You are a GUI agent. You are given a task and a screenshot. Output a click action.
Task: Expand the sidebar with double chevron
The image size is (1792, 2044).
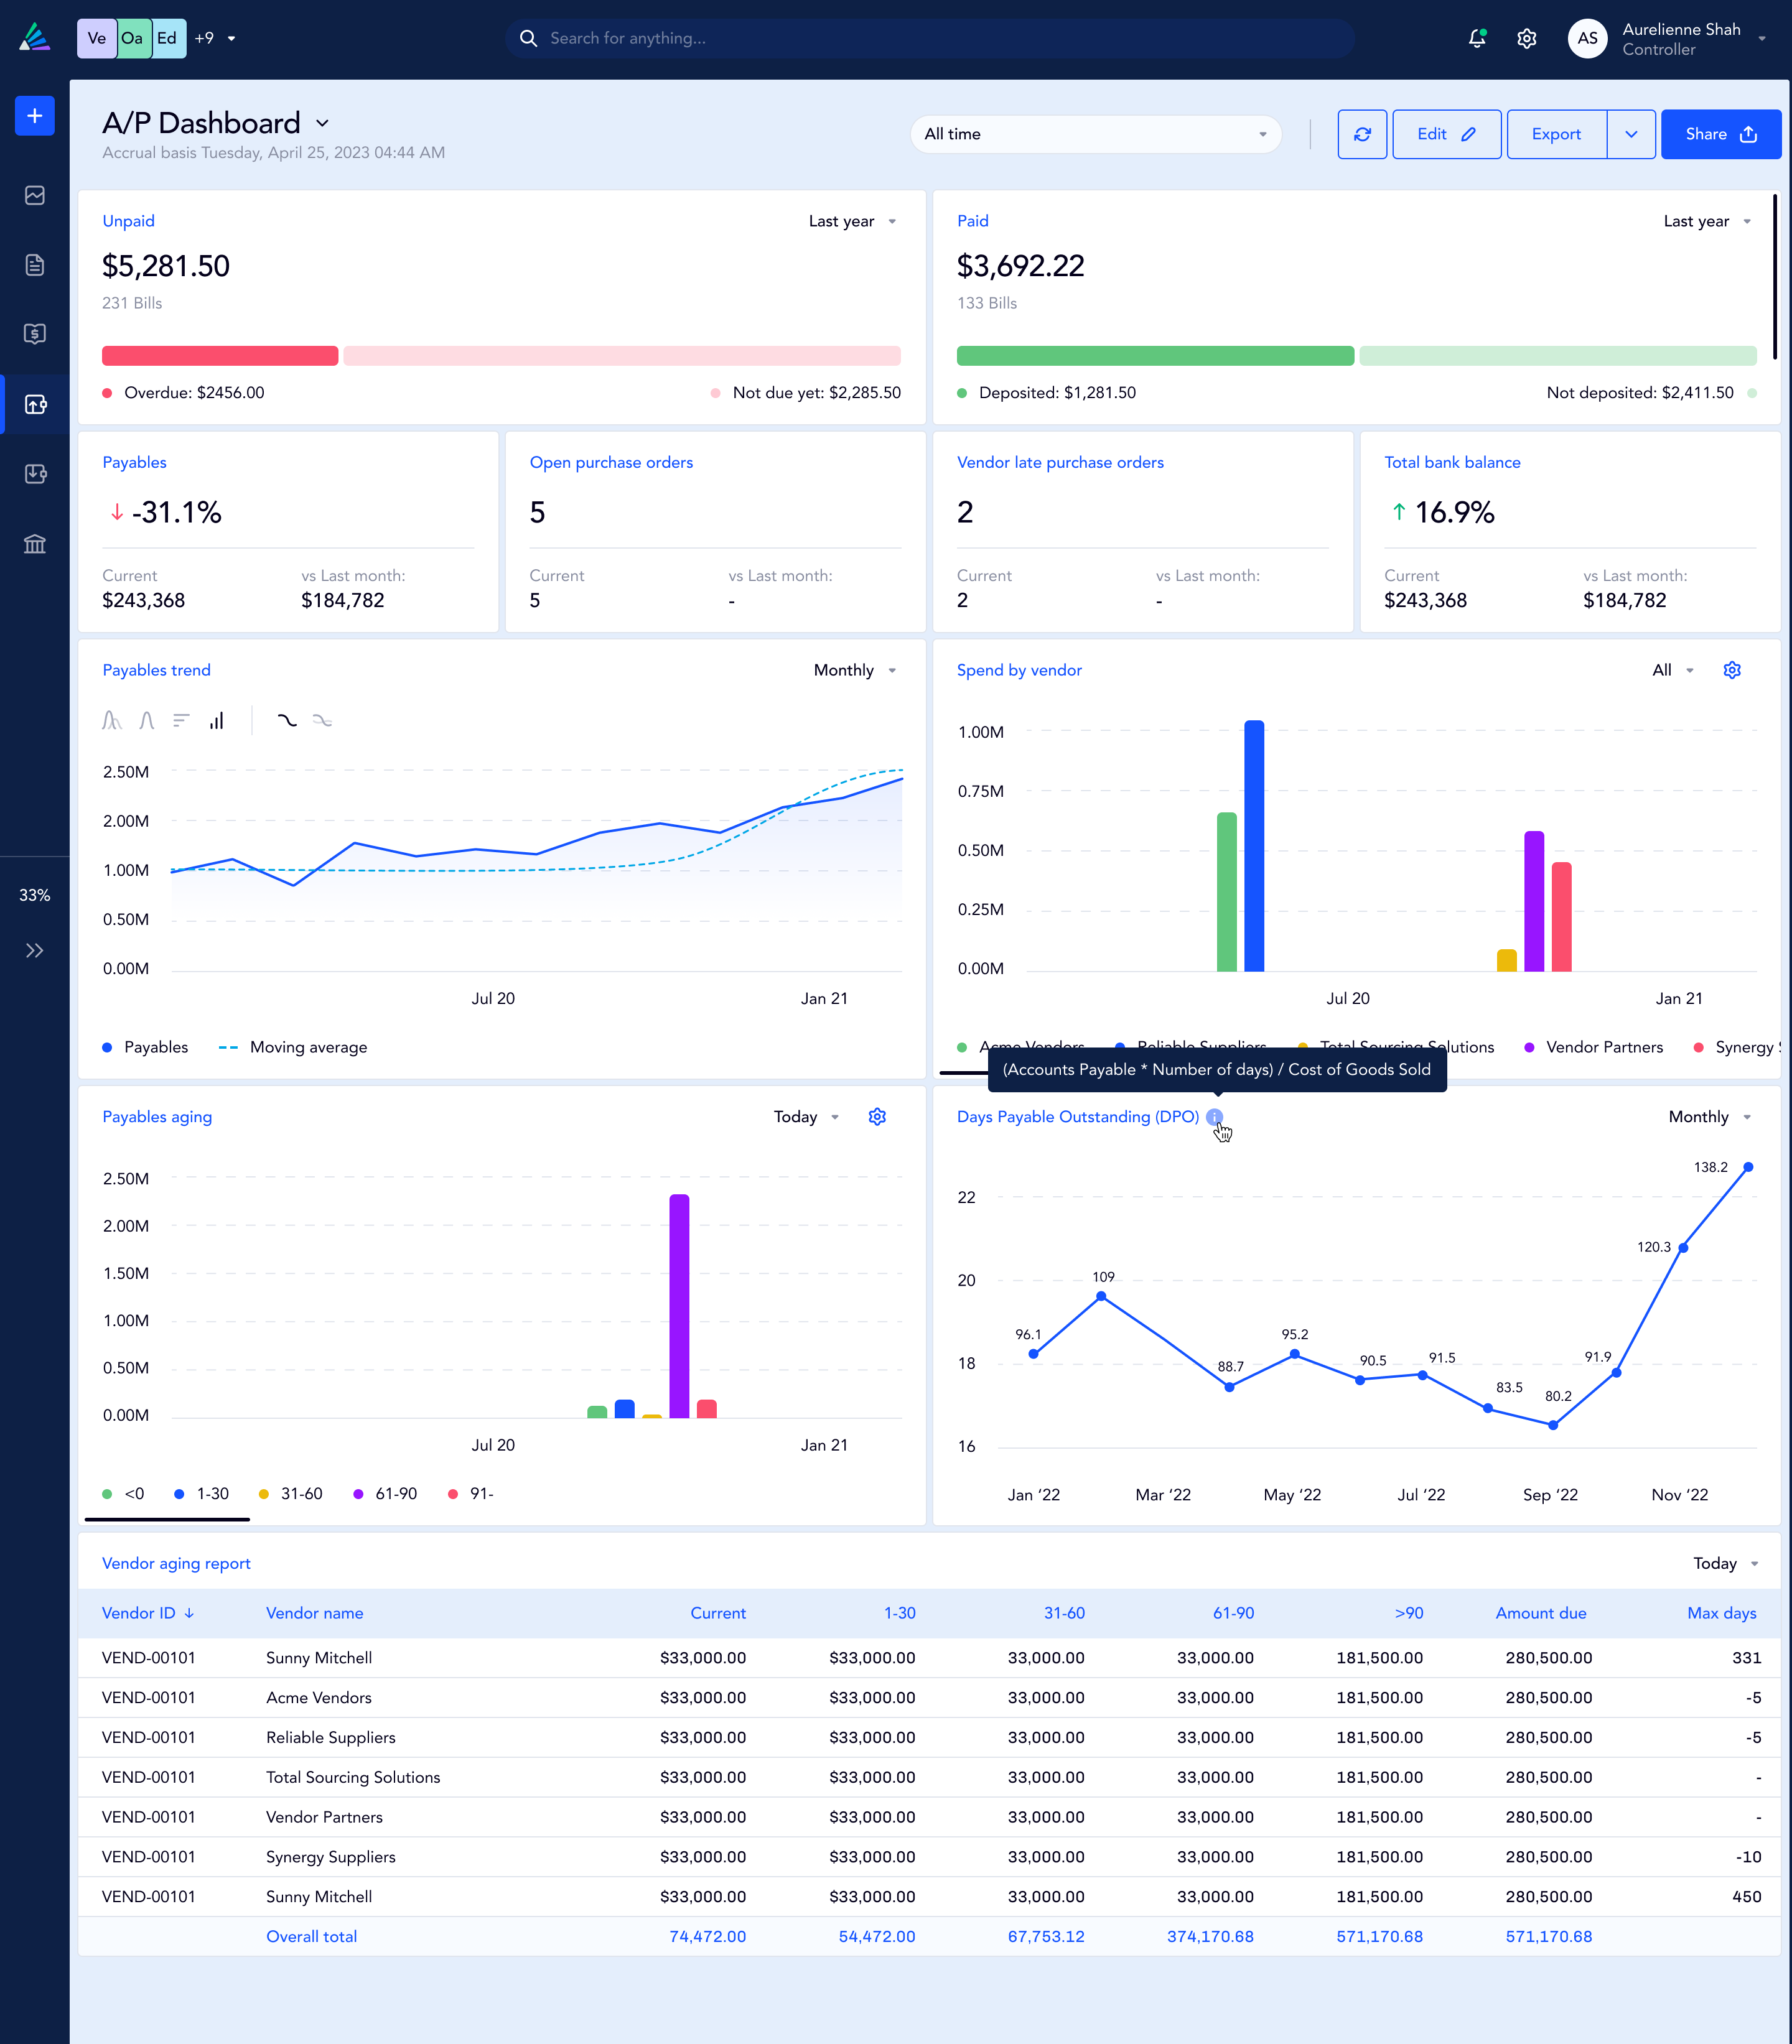tap(35, 950)
